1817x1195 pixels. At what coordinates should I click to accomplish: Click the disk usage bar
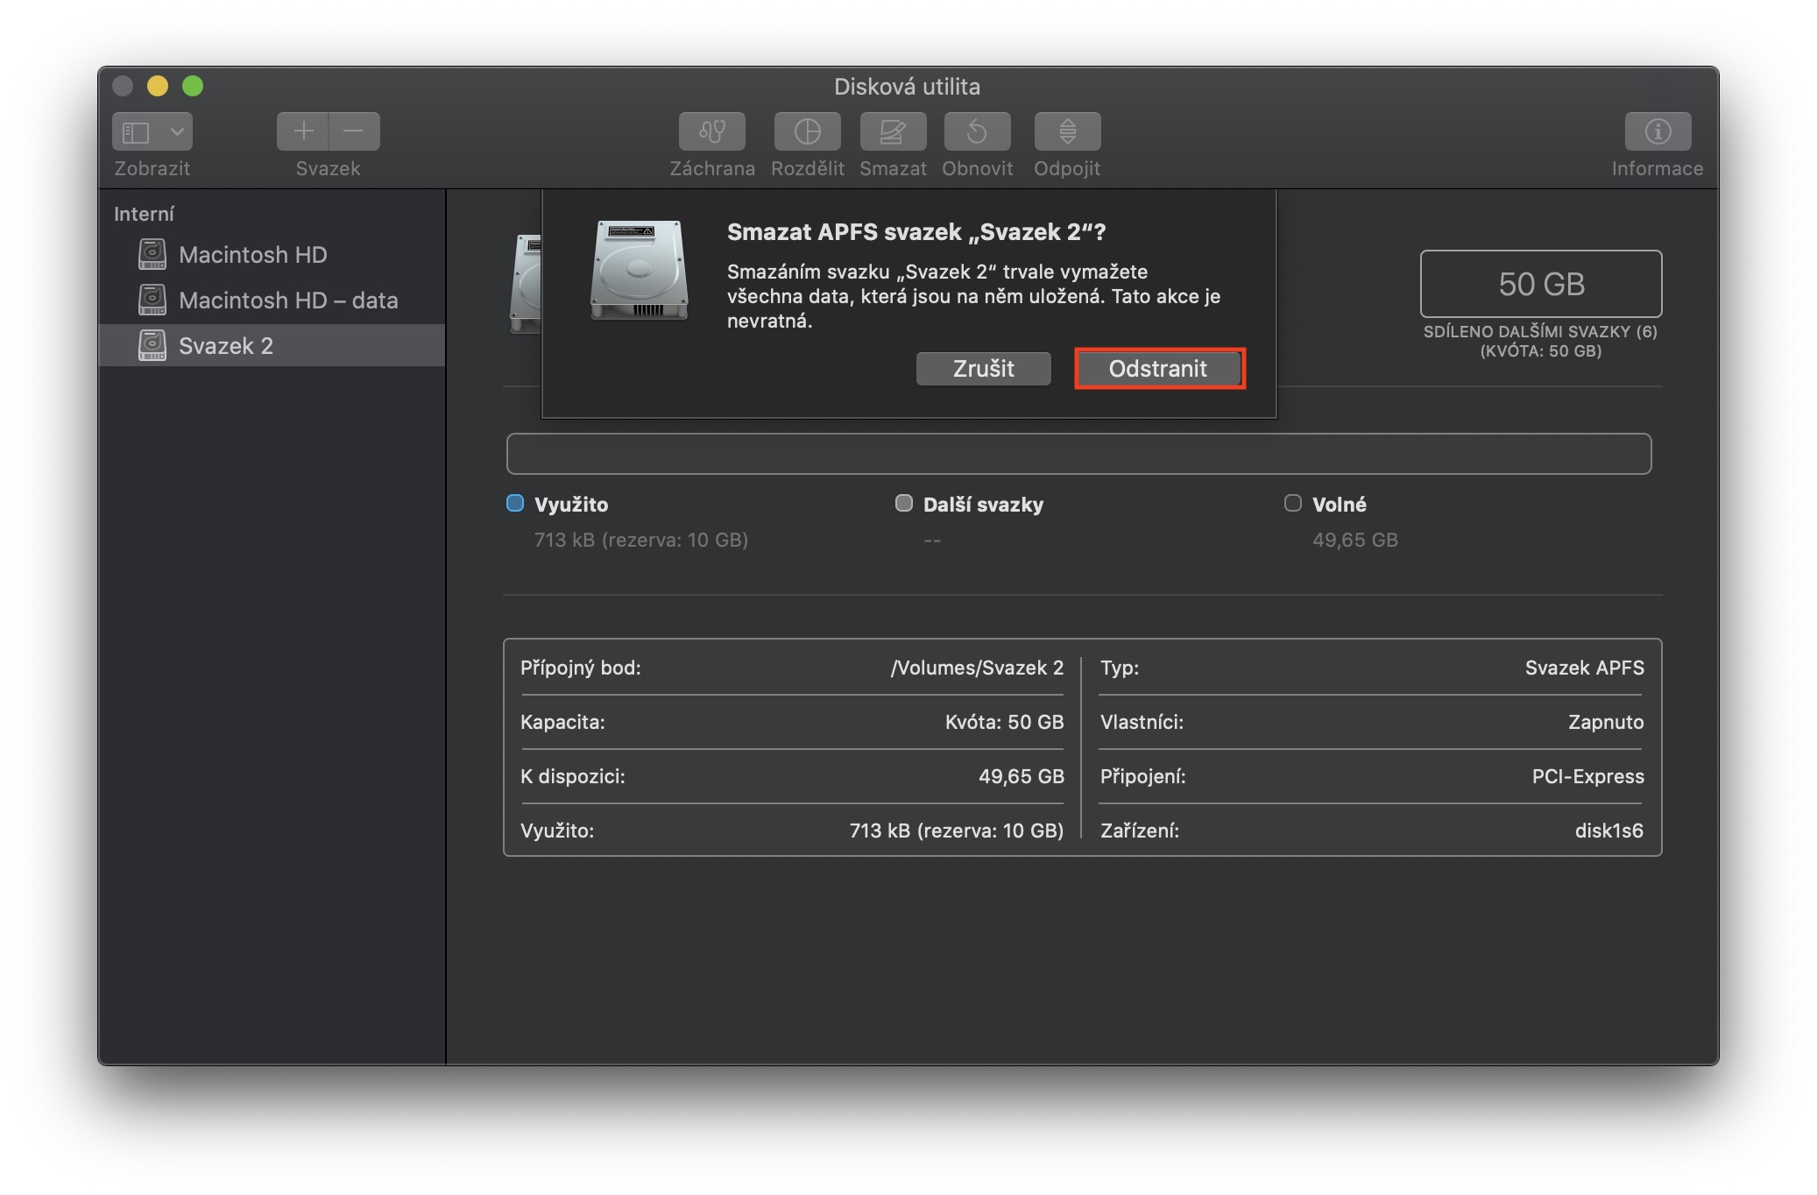pos(1078,454)
